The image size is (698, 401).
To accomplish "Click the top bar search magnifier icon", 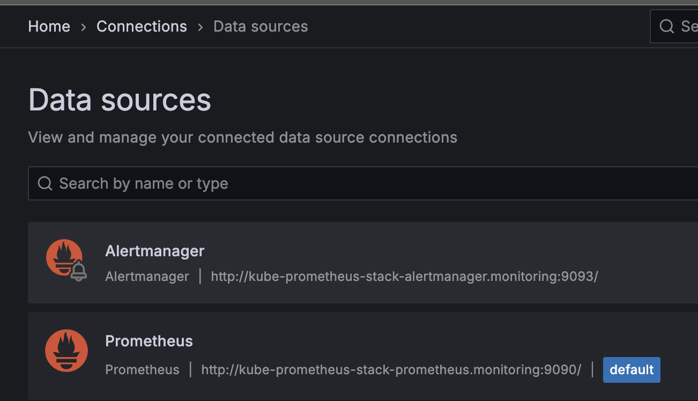I will [x=666, y=26].
